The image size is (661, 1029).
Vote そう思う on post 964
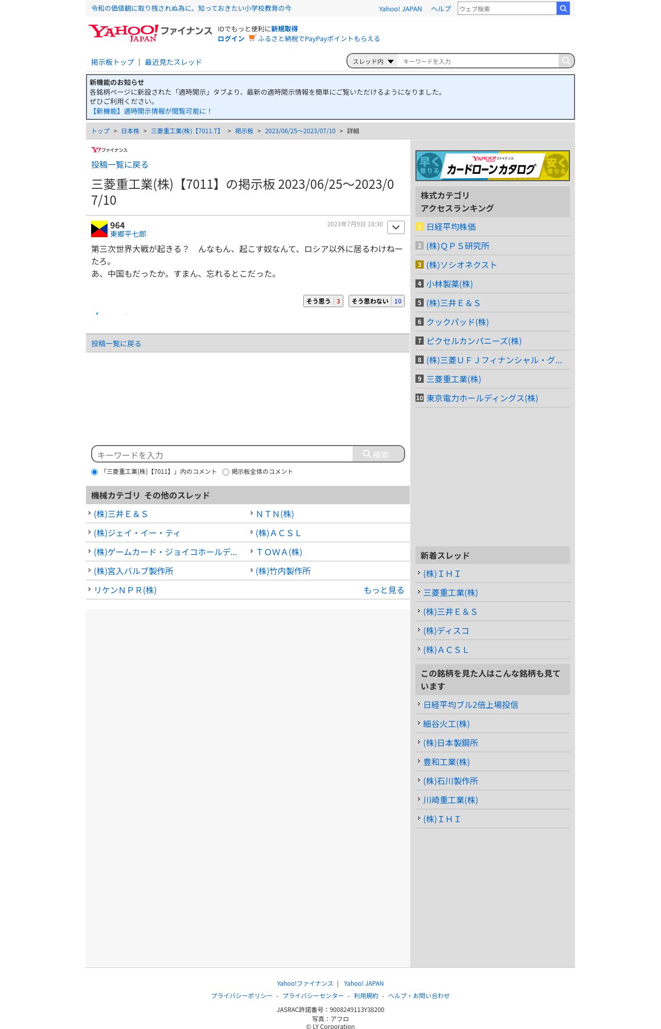323,301
